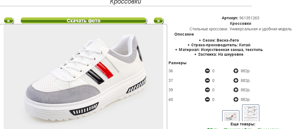Viewport: 303px width, 129px height.
Task: Click the minus icon for size 39
Action: tap(207, 90)
